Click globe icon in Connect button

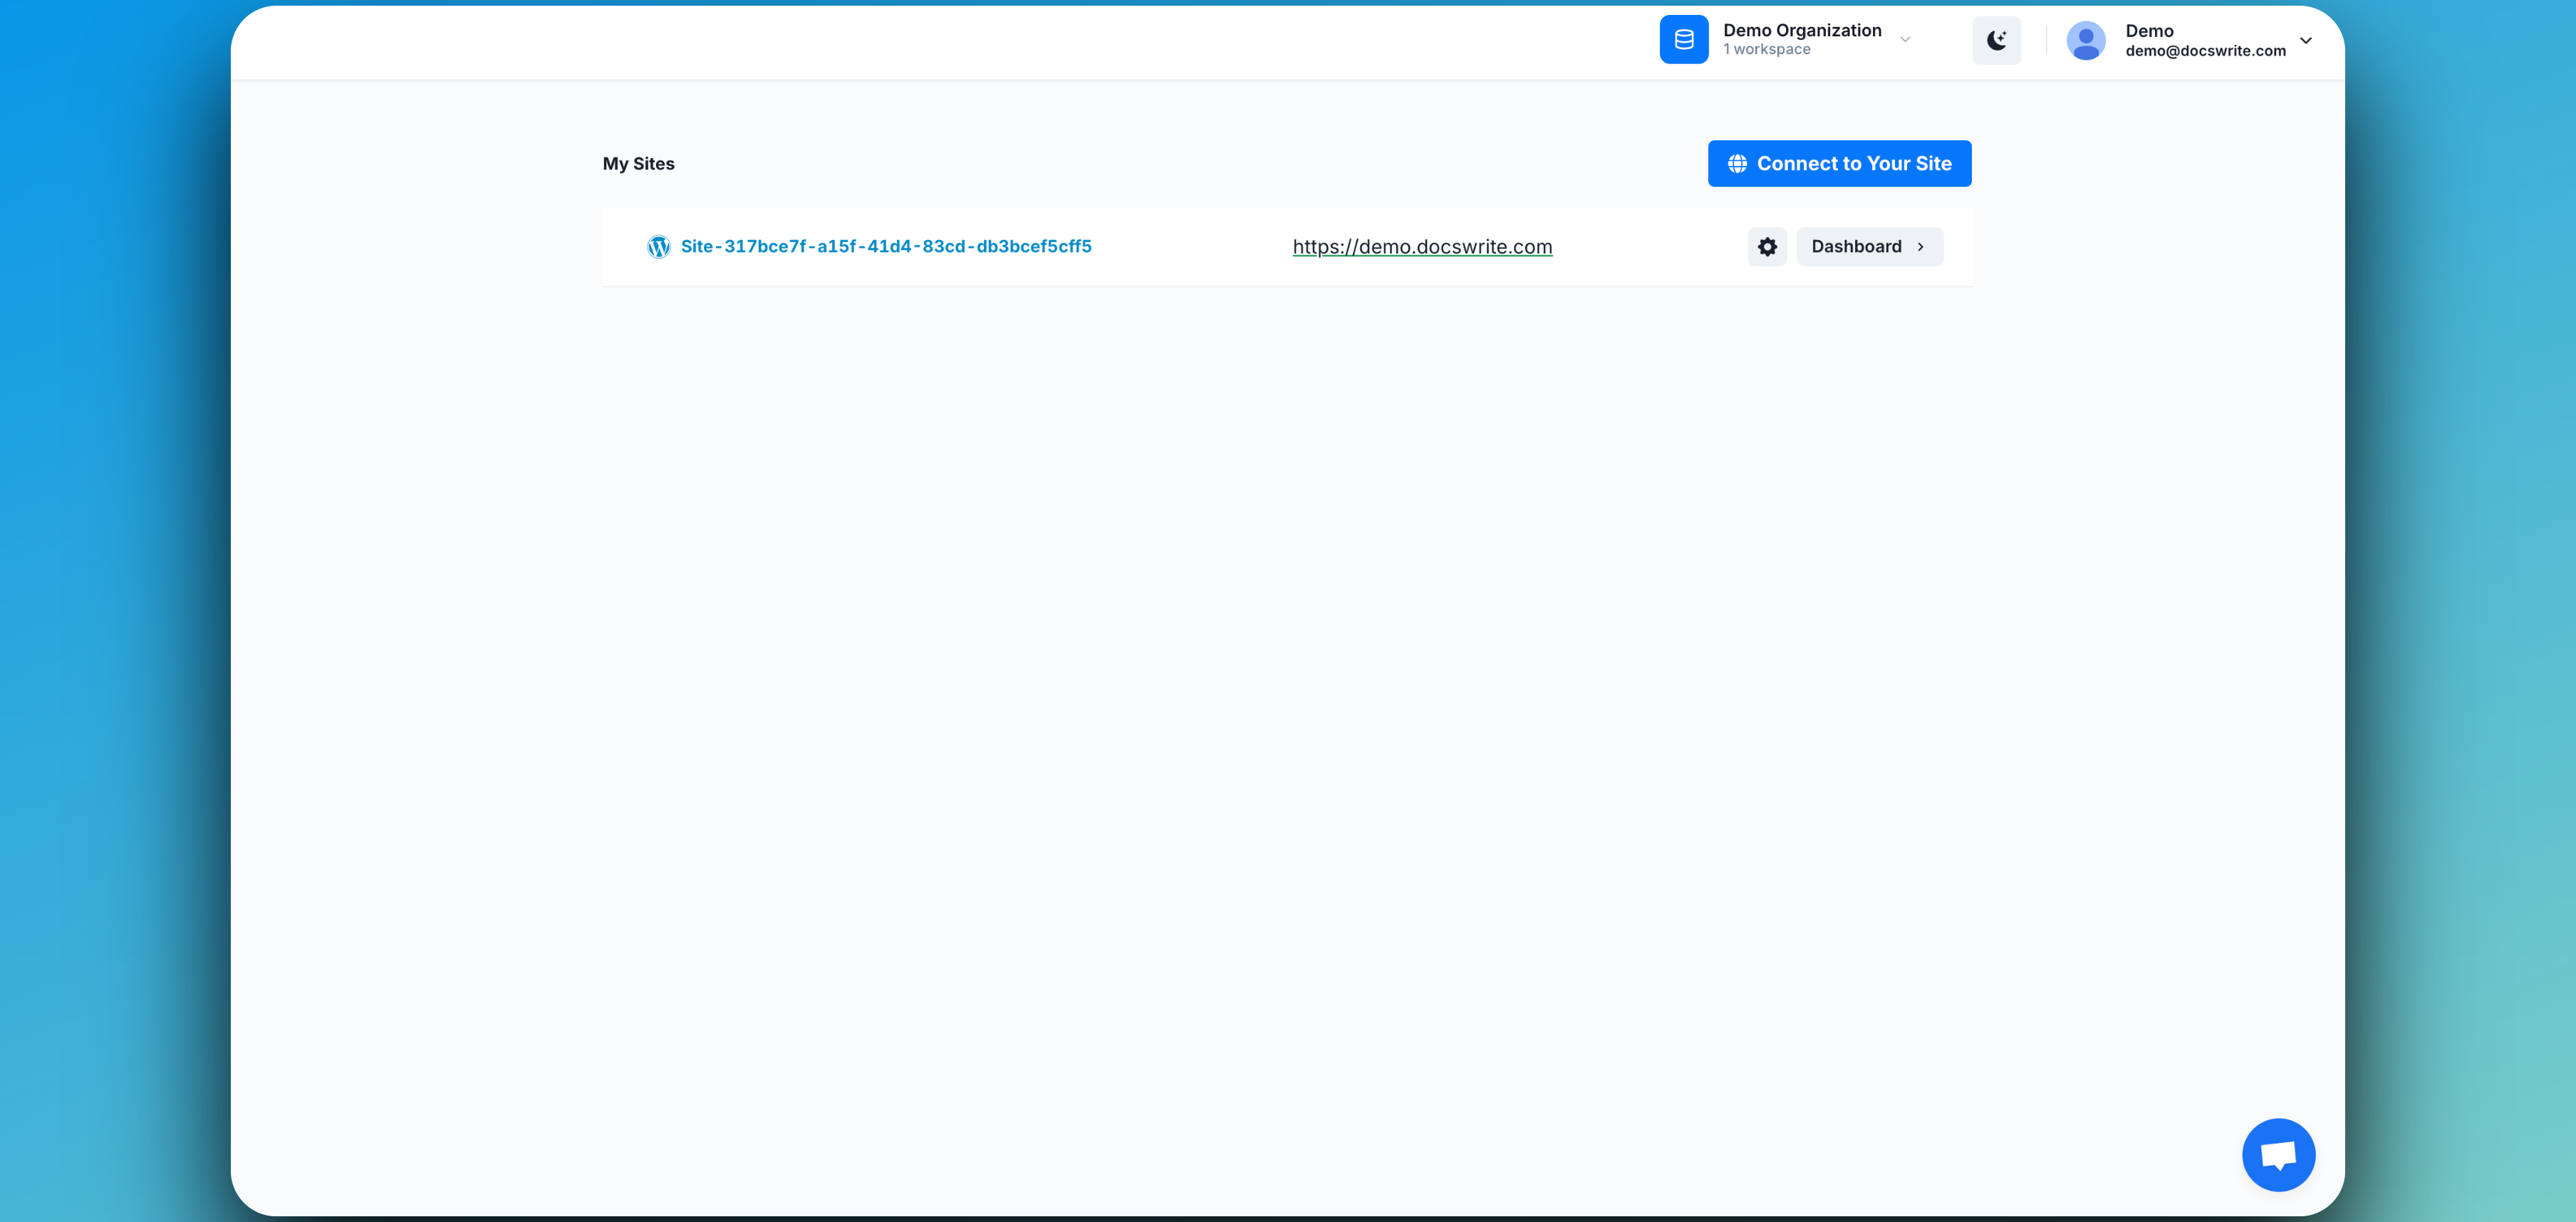coord(1738,164)
